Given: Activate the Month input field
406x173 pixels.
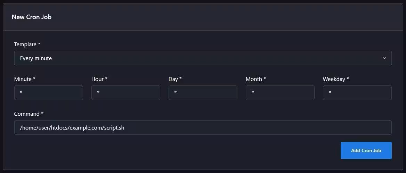Looking at the screenshot, I should 280,92.
